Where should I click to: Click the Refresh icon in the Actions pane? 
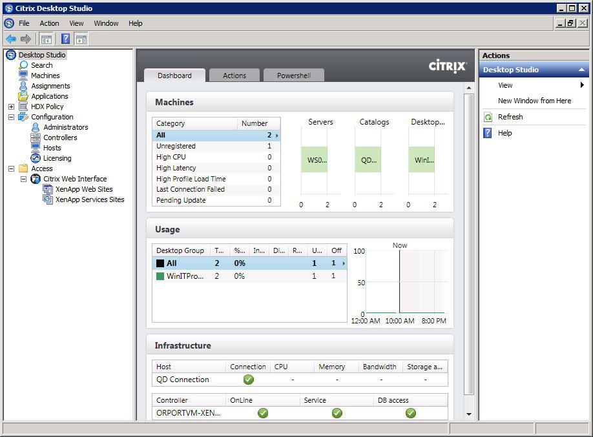pyautogui.click(x=488, y=116)
